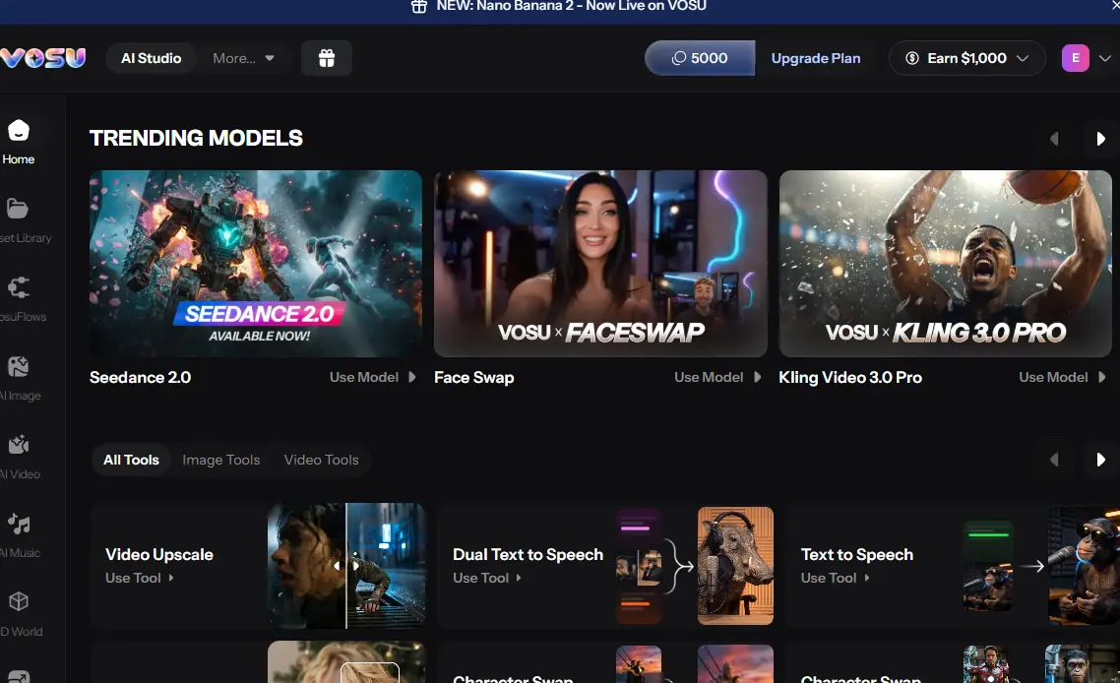
Task: Open the VosuFlows sidebar icon
Action: [19, 287]
